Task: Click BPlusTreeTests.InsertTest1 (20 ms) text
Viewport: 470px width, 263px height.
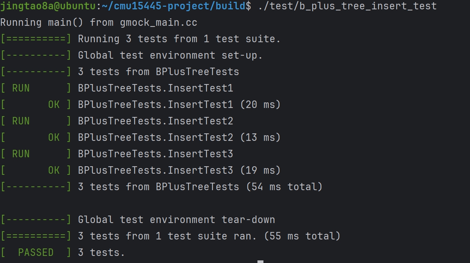Action: 179,105
